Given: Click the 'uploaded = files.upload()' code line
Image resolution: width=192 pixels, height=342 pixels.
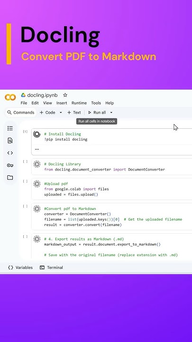Looking at the screenshot, I should click(x=71, y=194).
